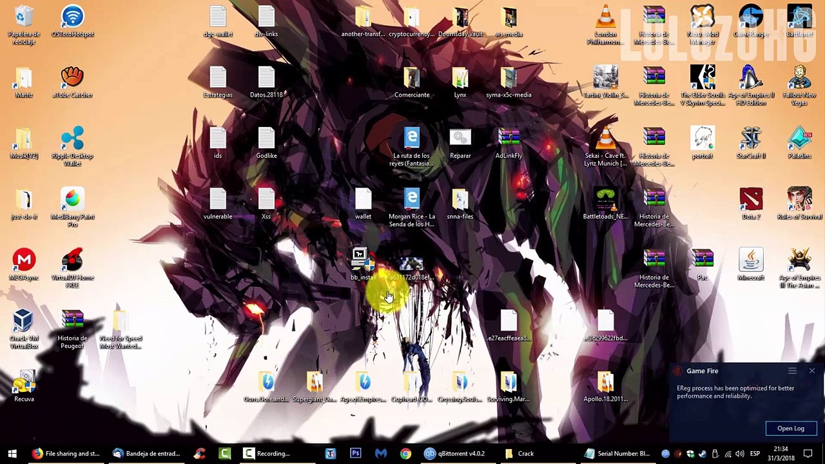Select the Morgan Rice La Senda file
This screenshot has height=464, width=825.
coord(412,208)
